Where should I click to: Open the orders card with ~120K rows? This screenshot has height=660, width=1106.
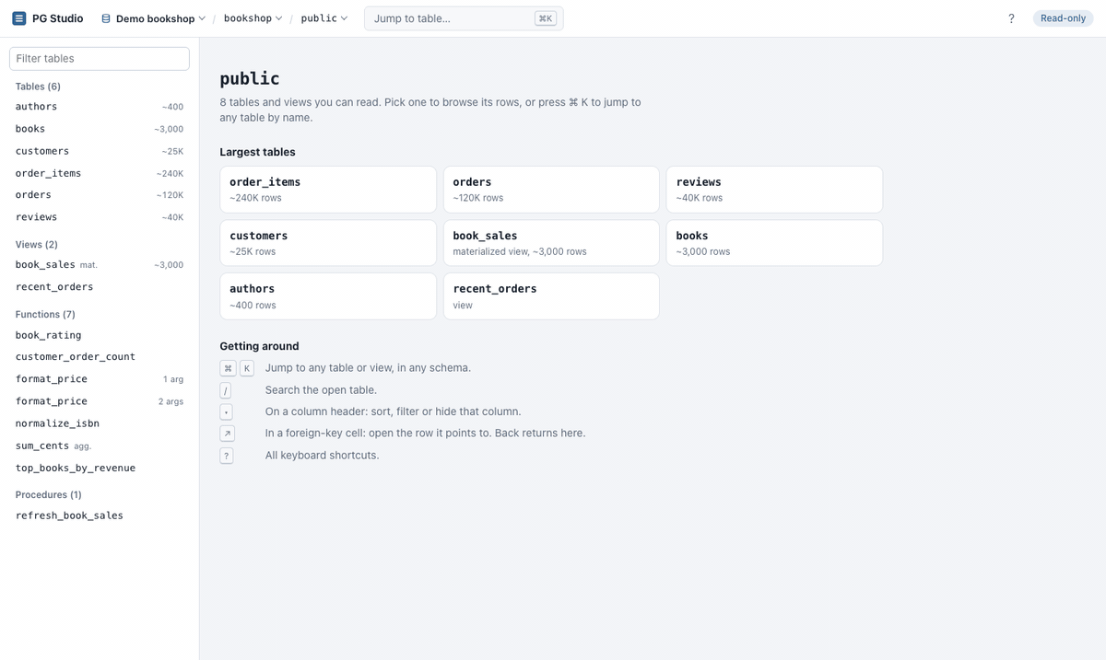551,190
